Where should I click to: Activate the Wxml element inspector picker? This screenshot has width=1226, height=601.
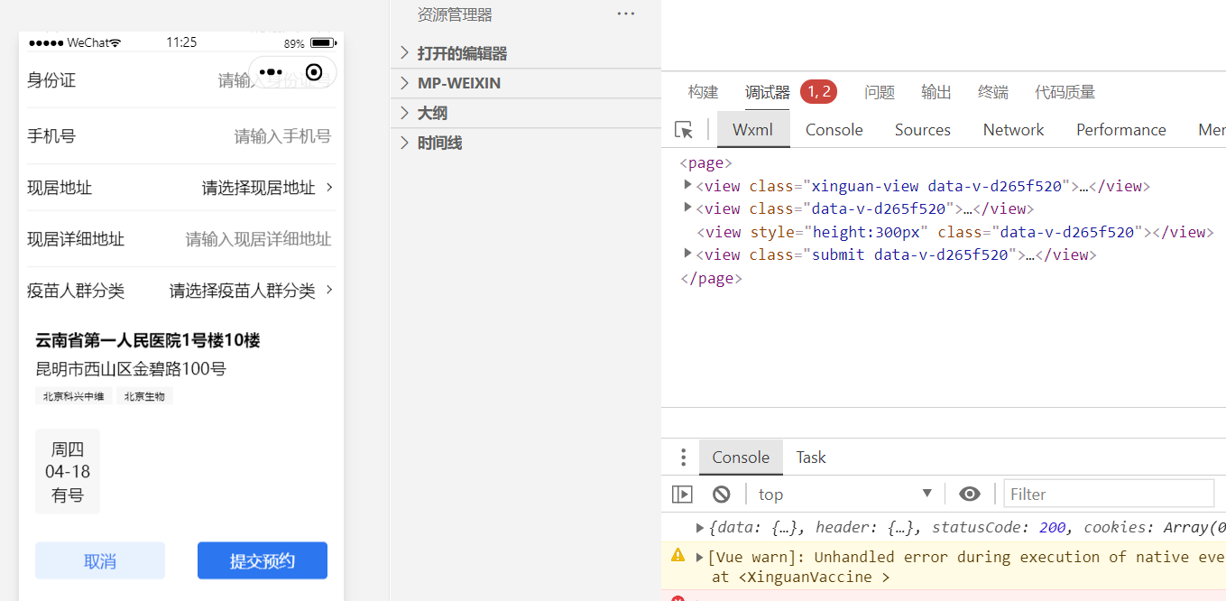[x=684, y=130]
